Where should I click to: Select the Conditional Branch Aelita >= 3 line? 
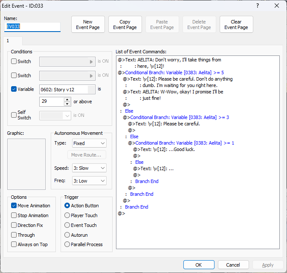tap(176, 117)
